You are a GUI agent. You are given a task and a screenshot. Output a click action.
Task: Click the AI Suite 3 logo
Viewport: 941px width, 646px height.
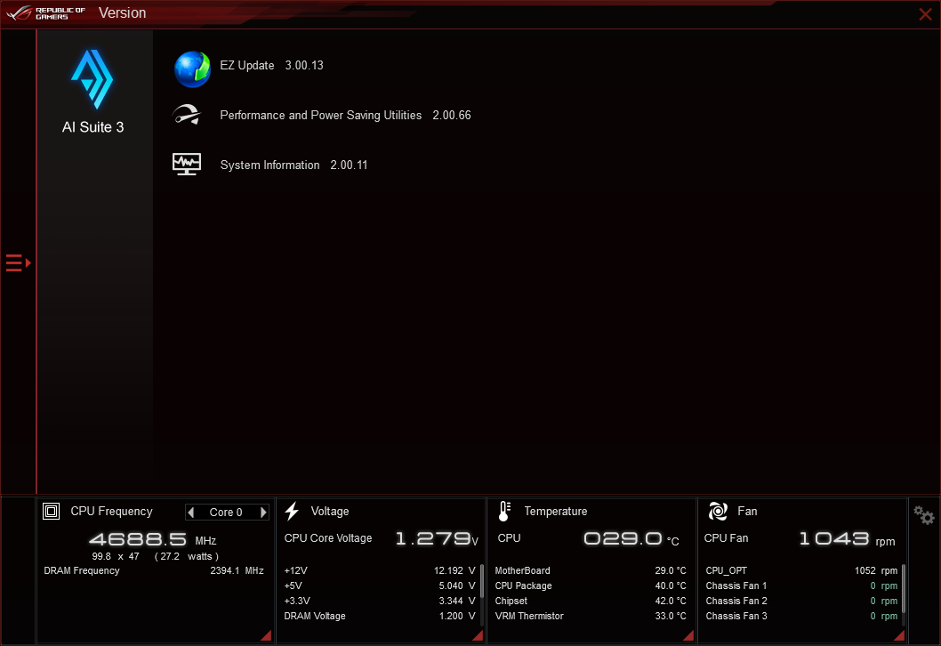(92, 79)
